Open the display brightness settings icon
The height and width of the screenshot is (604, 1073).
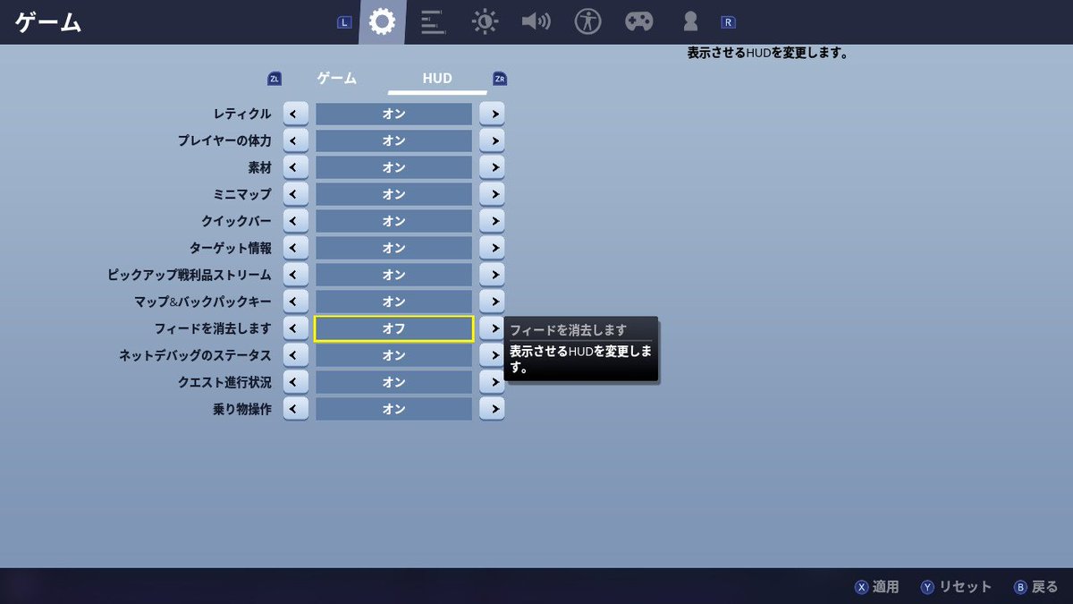pos(485,21)
